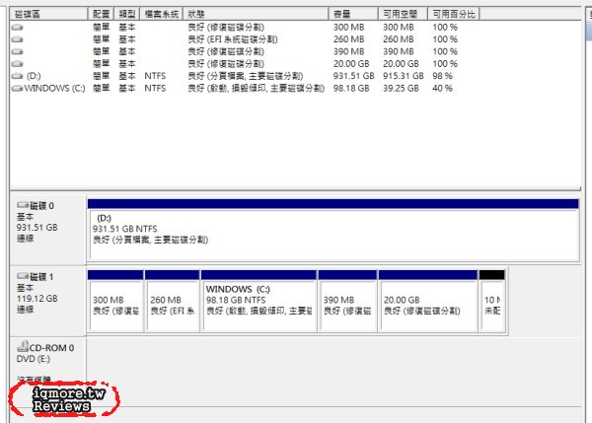The image size is (592, 423).
Task: Click the '(D:)' name in the volume list
Action: click(x=34, y=76)
